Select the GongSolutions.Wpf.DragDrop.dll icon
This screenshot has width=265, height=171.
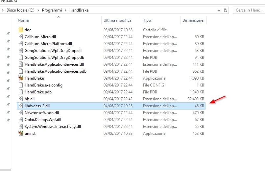pos(21,51)
